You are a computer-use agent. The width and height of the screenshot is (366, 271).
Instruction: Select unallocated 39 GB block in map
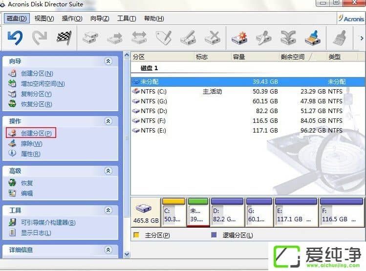point(198,212)
